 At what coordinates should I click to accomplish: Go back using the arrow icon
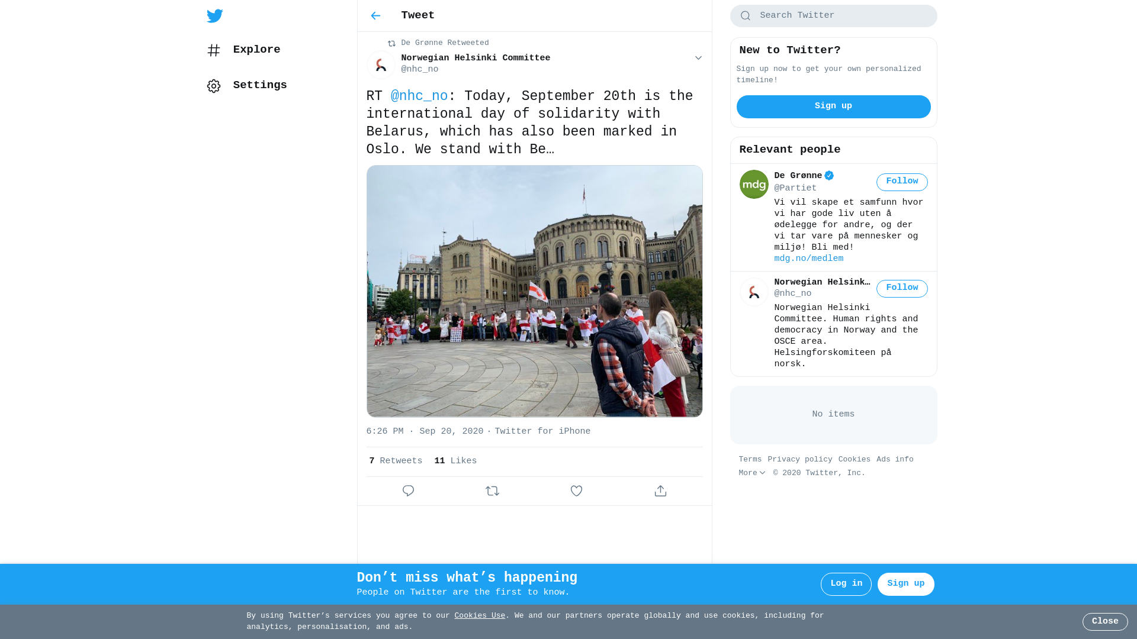[x=375, y=16]
